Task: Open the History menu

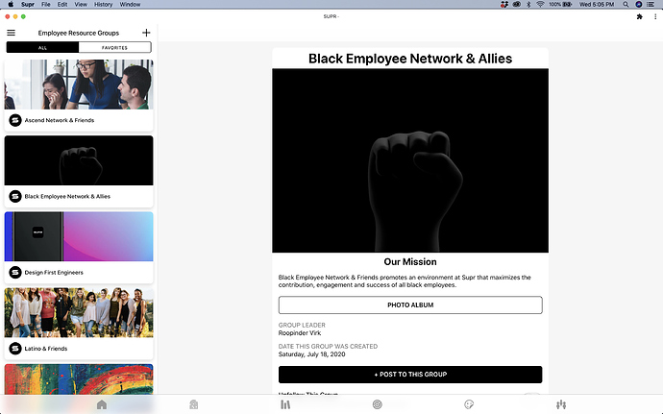Action: [x=103, y=4]
